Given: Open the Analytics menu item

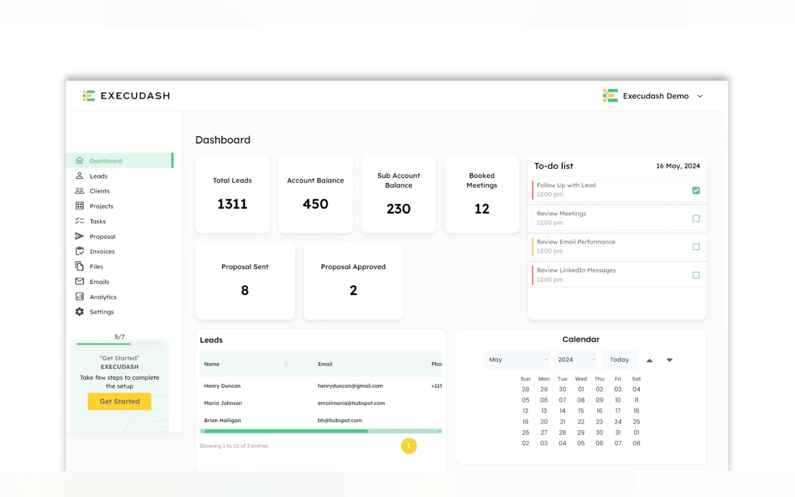Looking at the screenshot, I should coord(103,297).
